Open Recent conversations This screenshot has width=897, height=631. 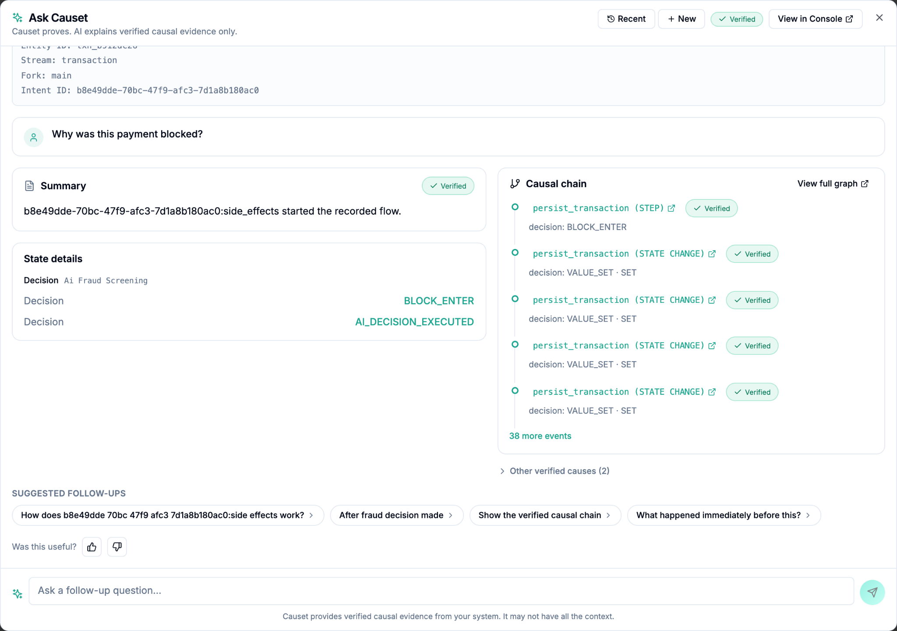tap(626, 19)
